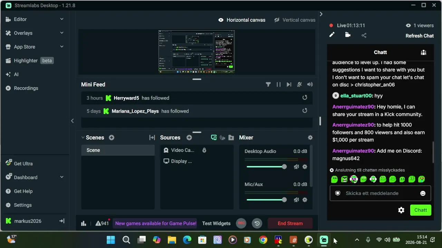Image resolution: width=442 pixels, height=248 pixels.
Task: Open the Desktop Audio settings gear
Action: point(305,167)
